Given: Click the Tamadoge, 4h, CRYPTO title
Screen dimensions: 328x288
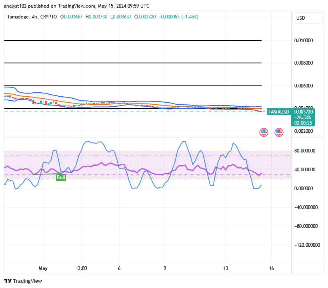Looking at the screenshot, I should point(32,17).
